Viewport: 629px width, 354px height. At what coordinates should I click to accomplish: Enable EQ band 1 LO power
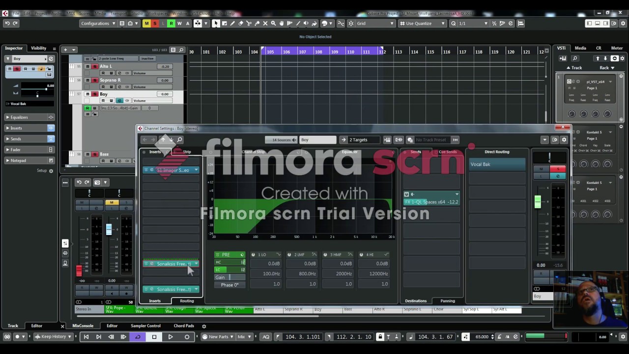click(x=254, y=255)
